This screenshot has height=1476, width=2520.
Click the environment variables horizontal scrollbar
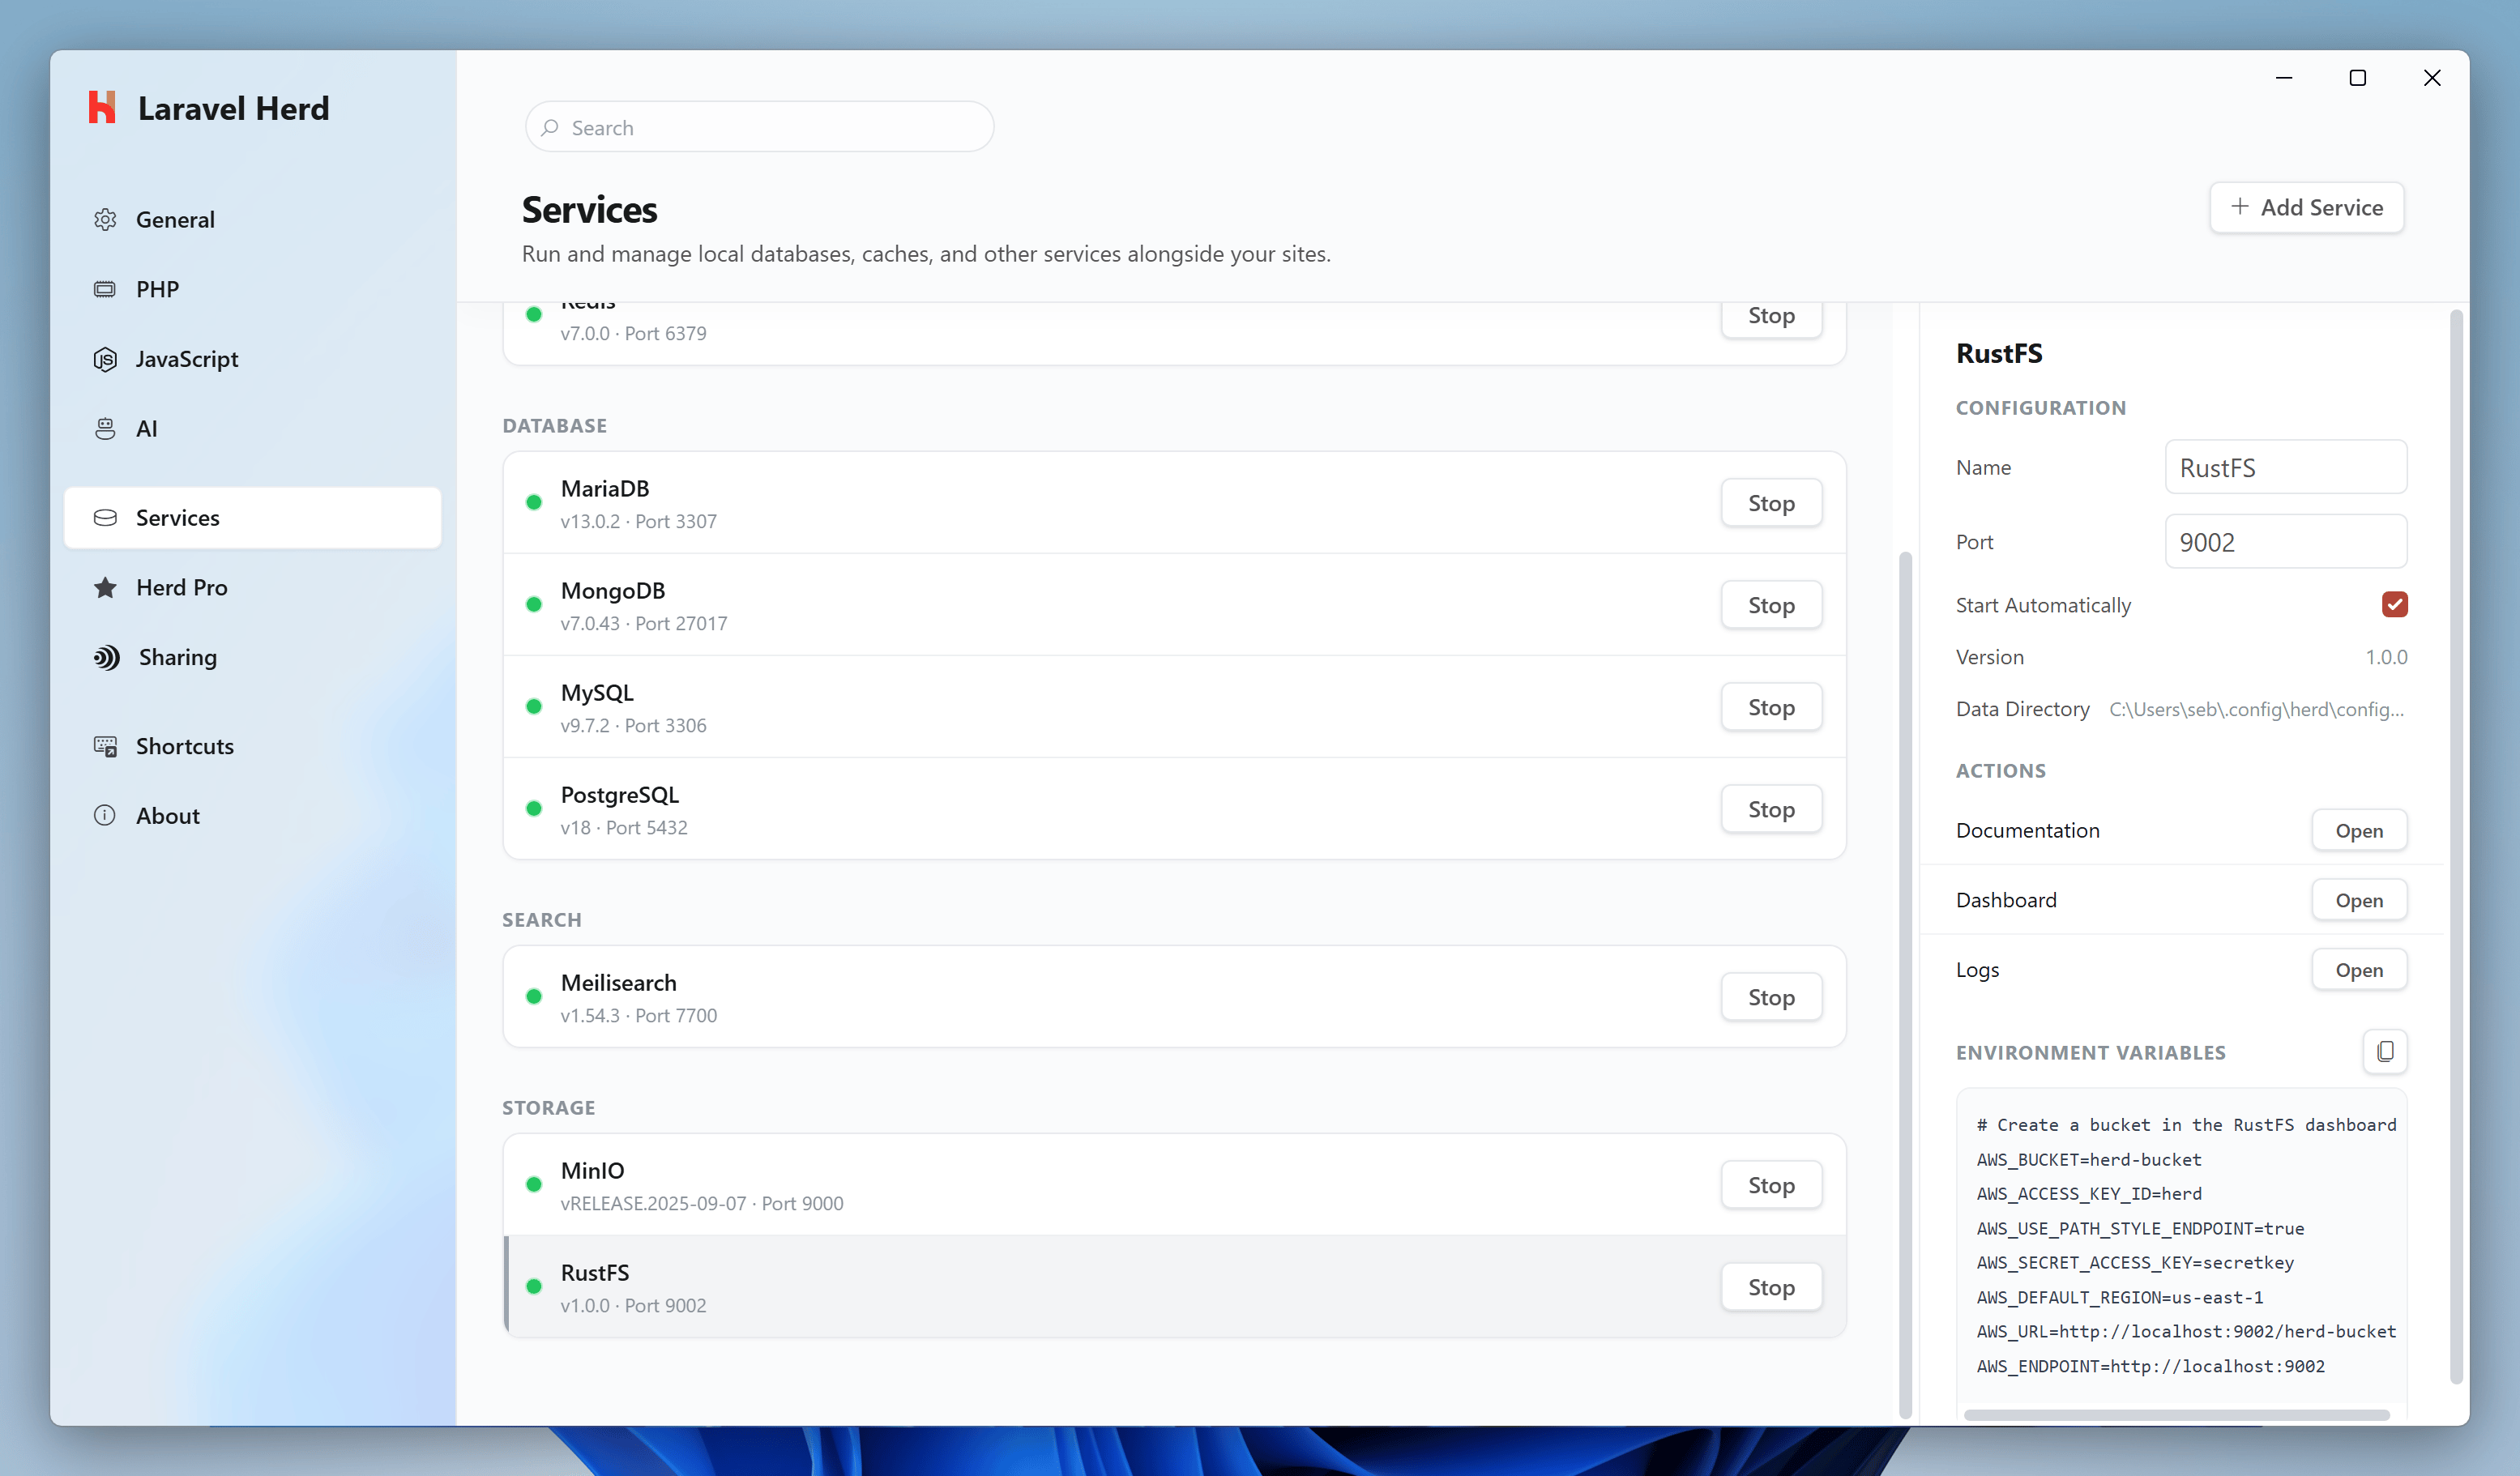click(2176, 1414)
